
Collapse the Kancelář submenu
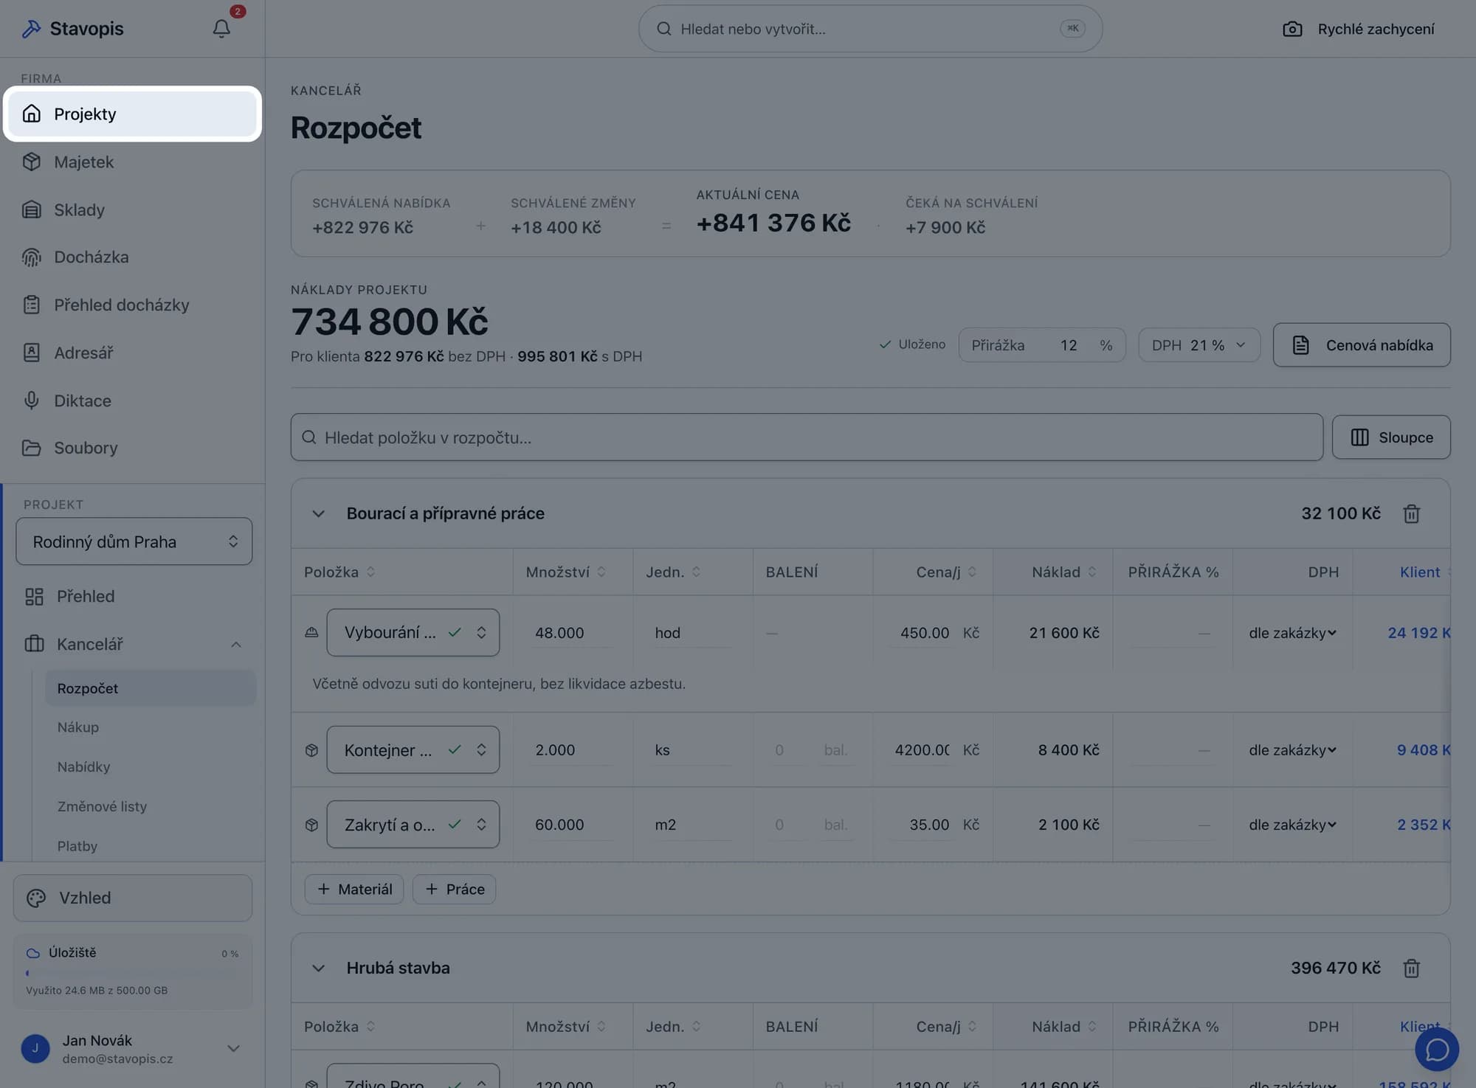236,645
